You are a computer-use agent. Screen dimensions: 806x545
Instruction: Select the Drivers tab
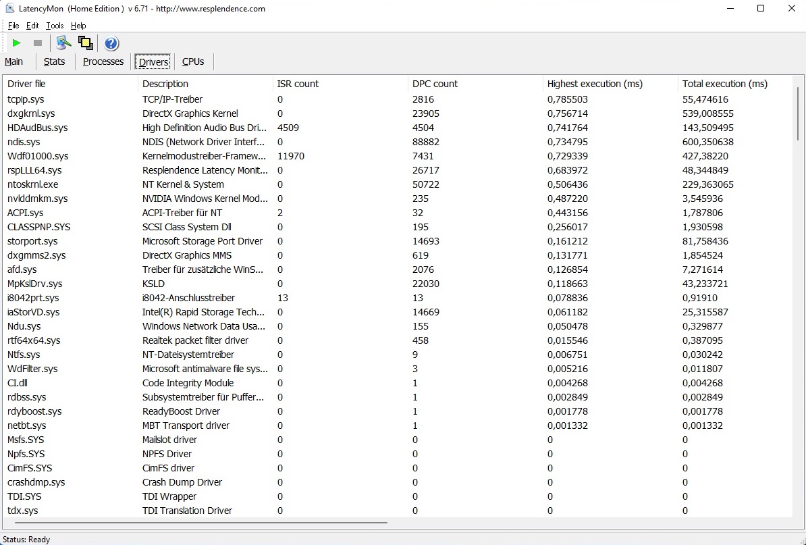click(x=154, y=61)
